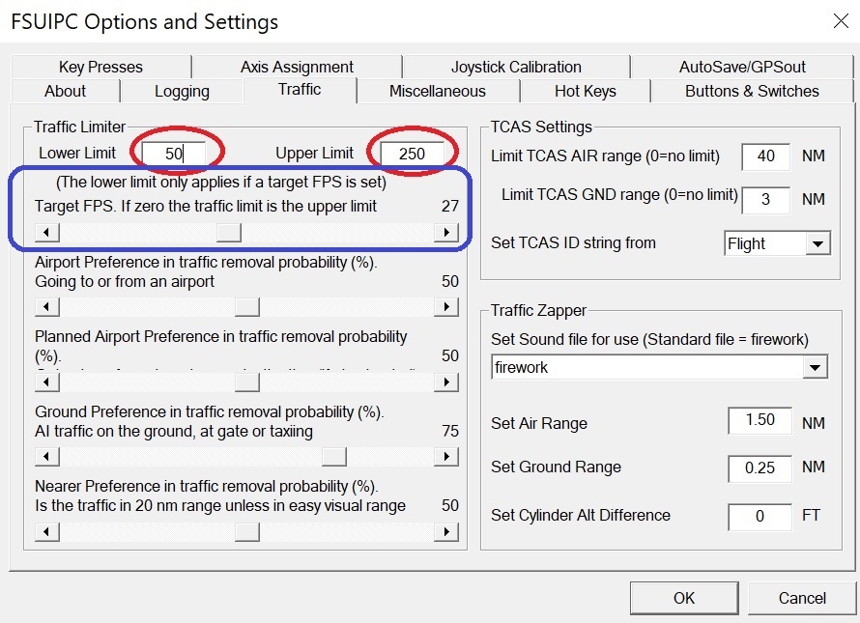Viewport: 860px width, 623px height.
Task: Click the Airport Preference slider thumb
Action: pyautogui.click(x=247, y=307)
